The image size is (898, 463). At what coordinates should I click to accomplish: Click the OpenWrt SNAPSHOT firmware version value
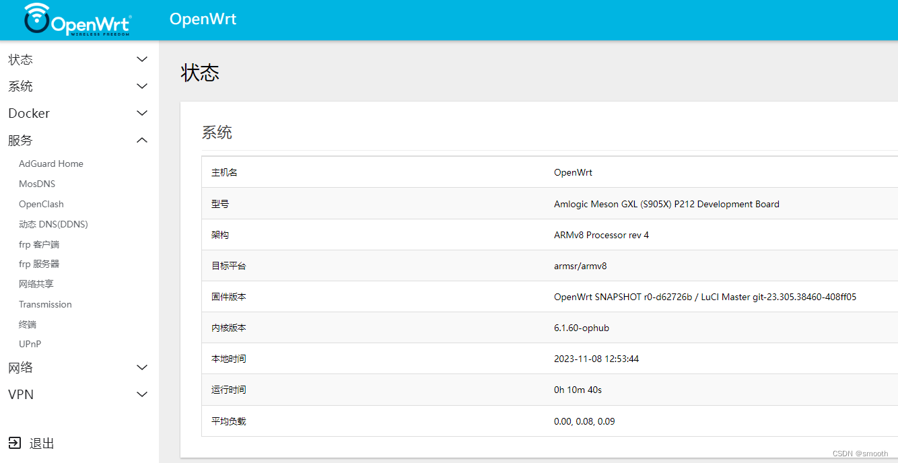coord(705,297)
